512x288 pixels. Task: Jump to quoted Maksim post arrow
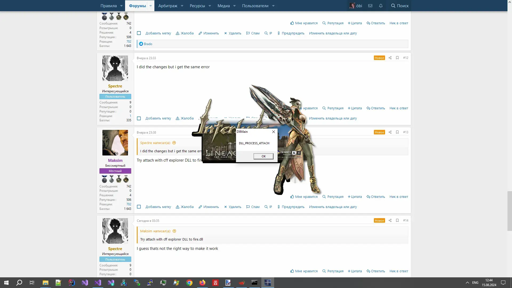coord(174,231)
